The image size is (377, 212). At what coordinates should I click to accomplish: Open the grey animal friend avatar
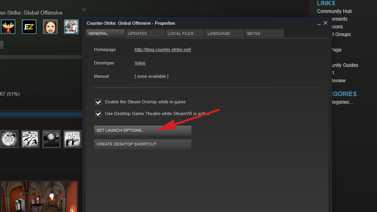pos(71,27)
